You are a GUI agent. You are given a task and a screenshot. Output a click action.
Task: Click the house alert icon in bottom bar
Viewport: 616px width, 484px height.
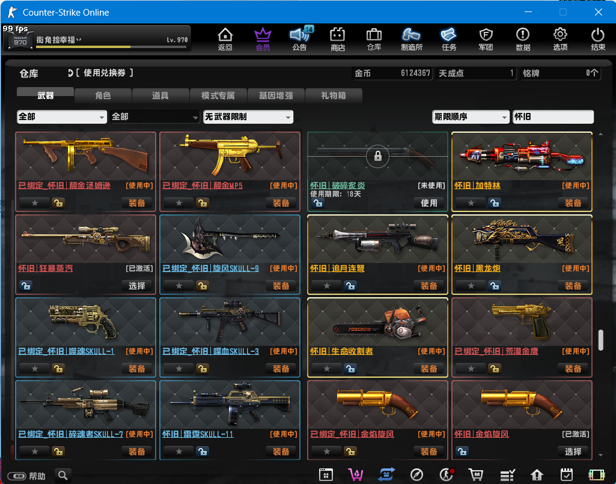537,474
